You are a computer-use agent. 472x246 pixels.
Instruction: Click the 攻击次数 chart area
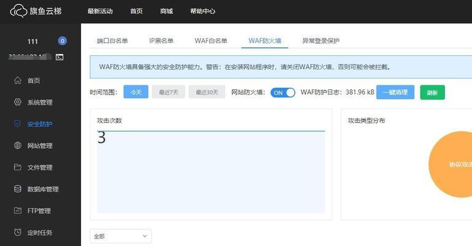(211, 172)
